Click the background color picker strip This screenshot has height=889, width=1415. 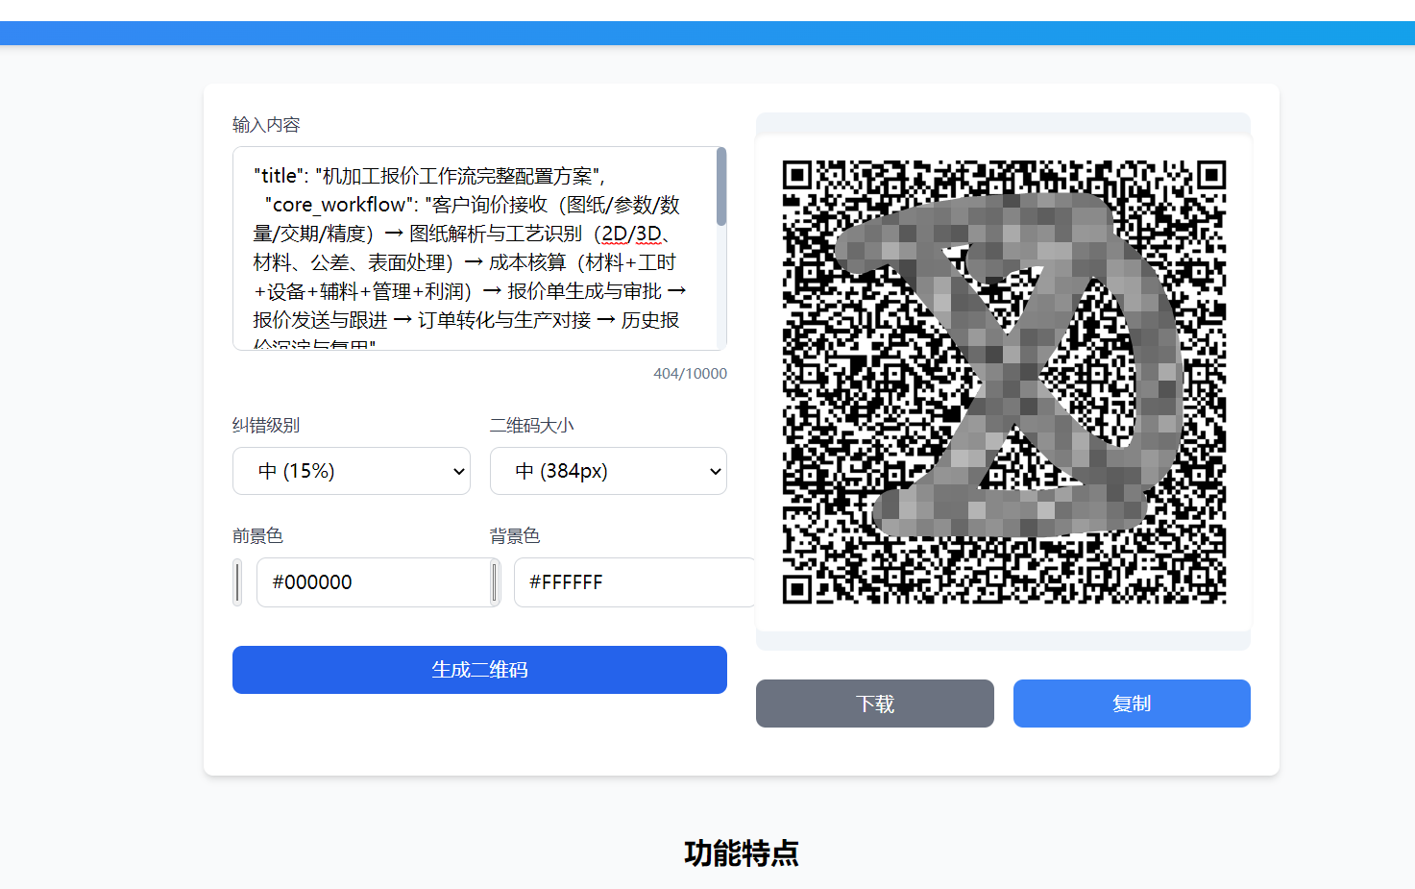[x=494, y=582]
